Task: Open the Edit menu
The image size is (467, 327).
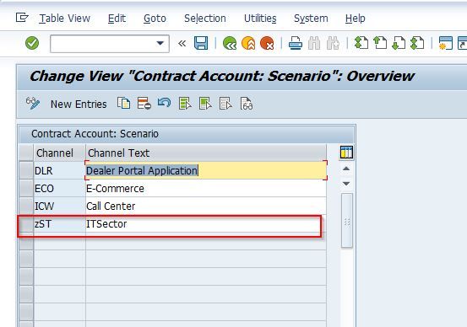Action: [117, 19]
